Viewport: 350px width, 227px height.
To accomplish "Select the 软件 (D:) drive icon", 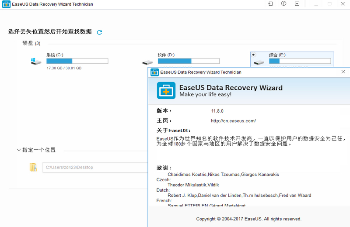I will [x=147, y=62].
